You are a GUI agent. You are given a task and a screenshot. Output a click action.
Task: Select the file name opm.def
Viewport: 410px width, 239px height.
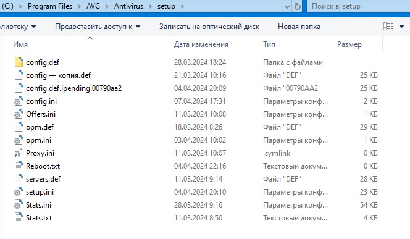tap(40, 127)
